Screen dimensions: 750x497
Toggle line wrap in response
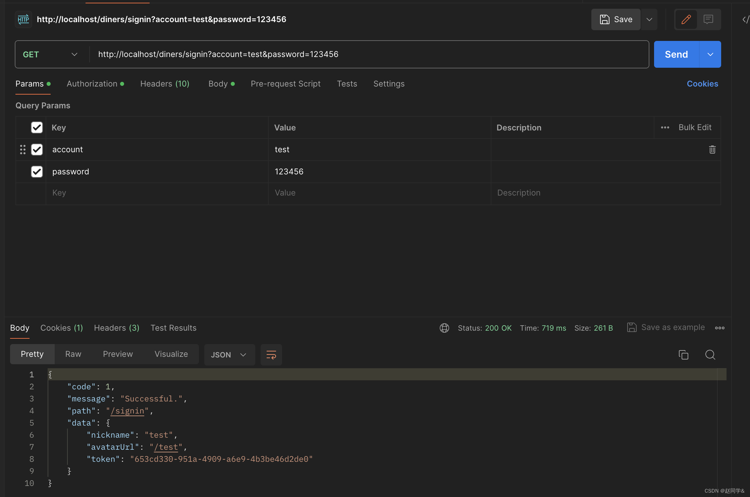pos(271,354)
